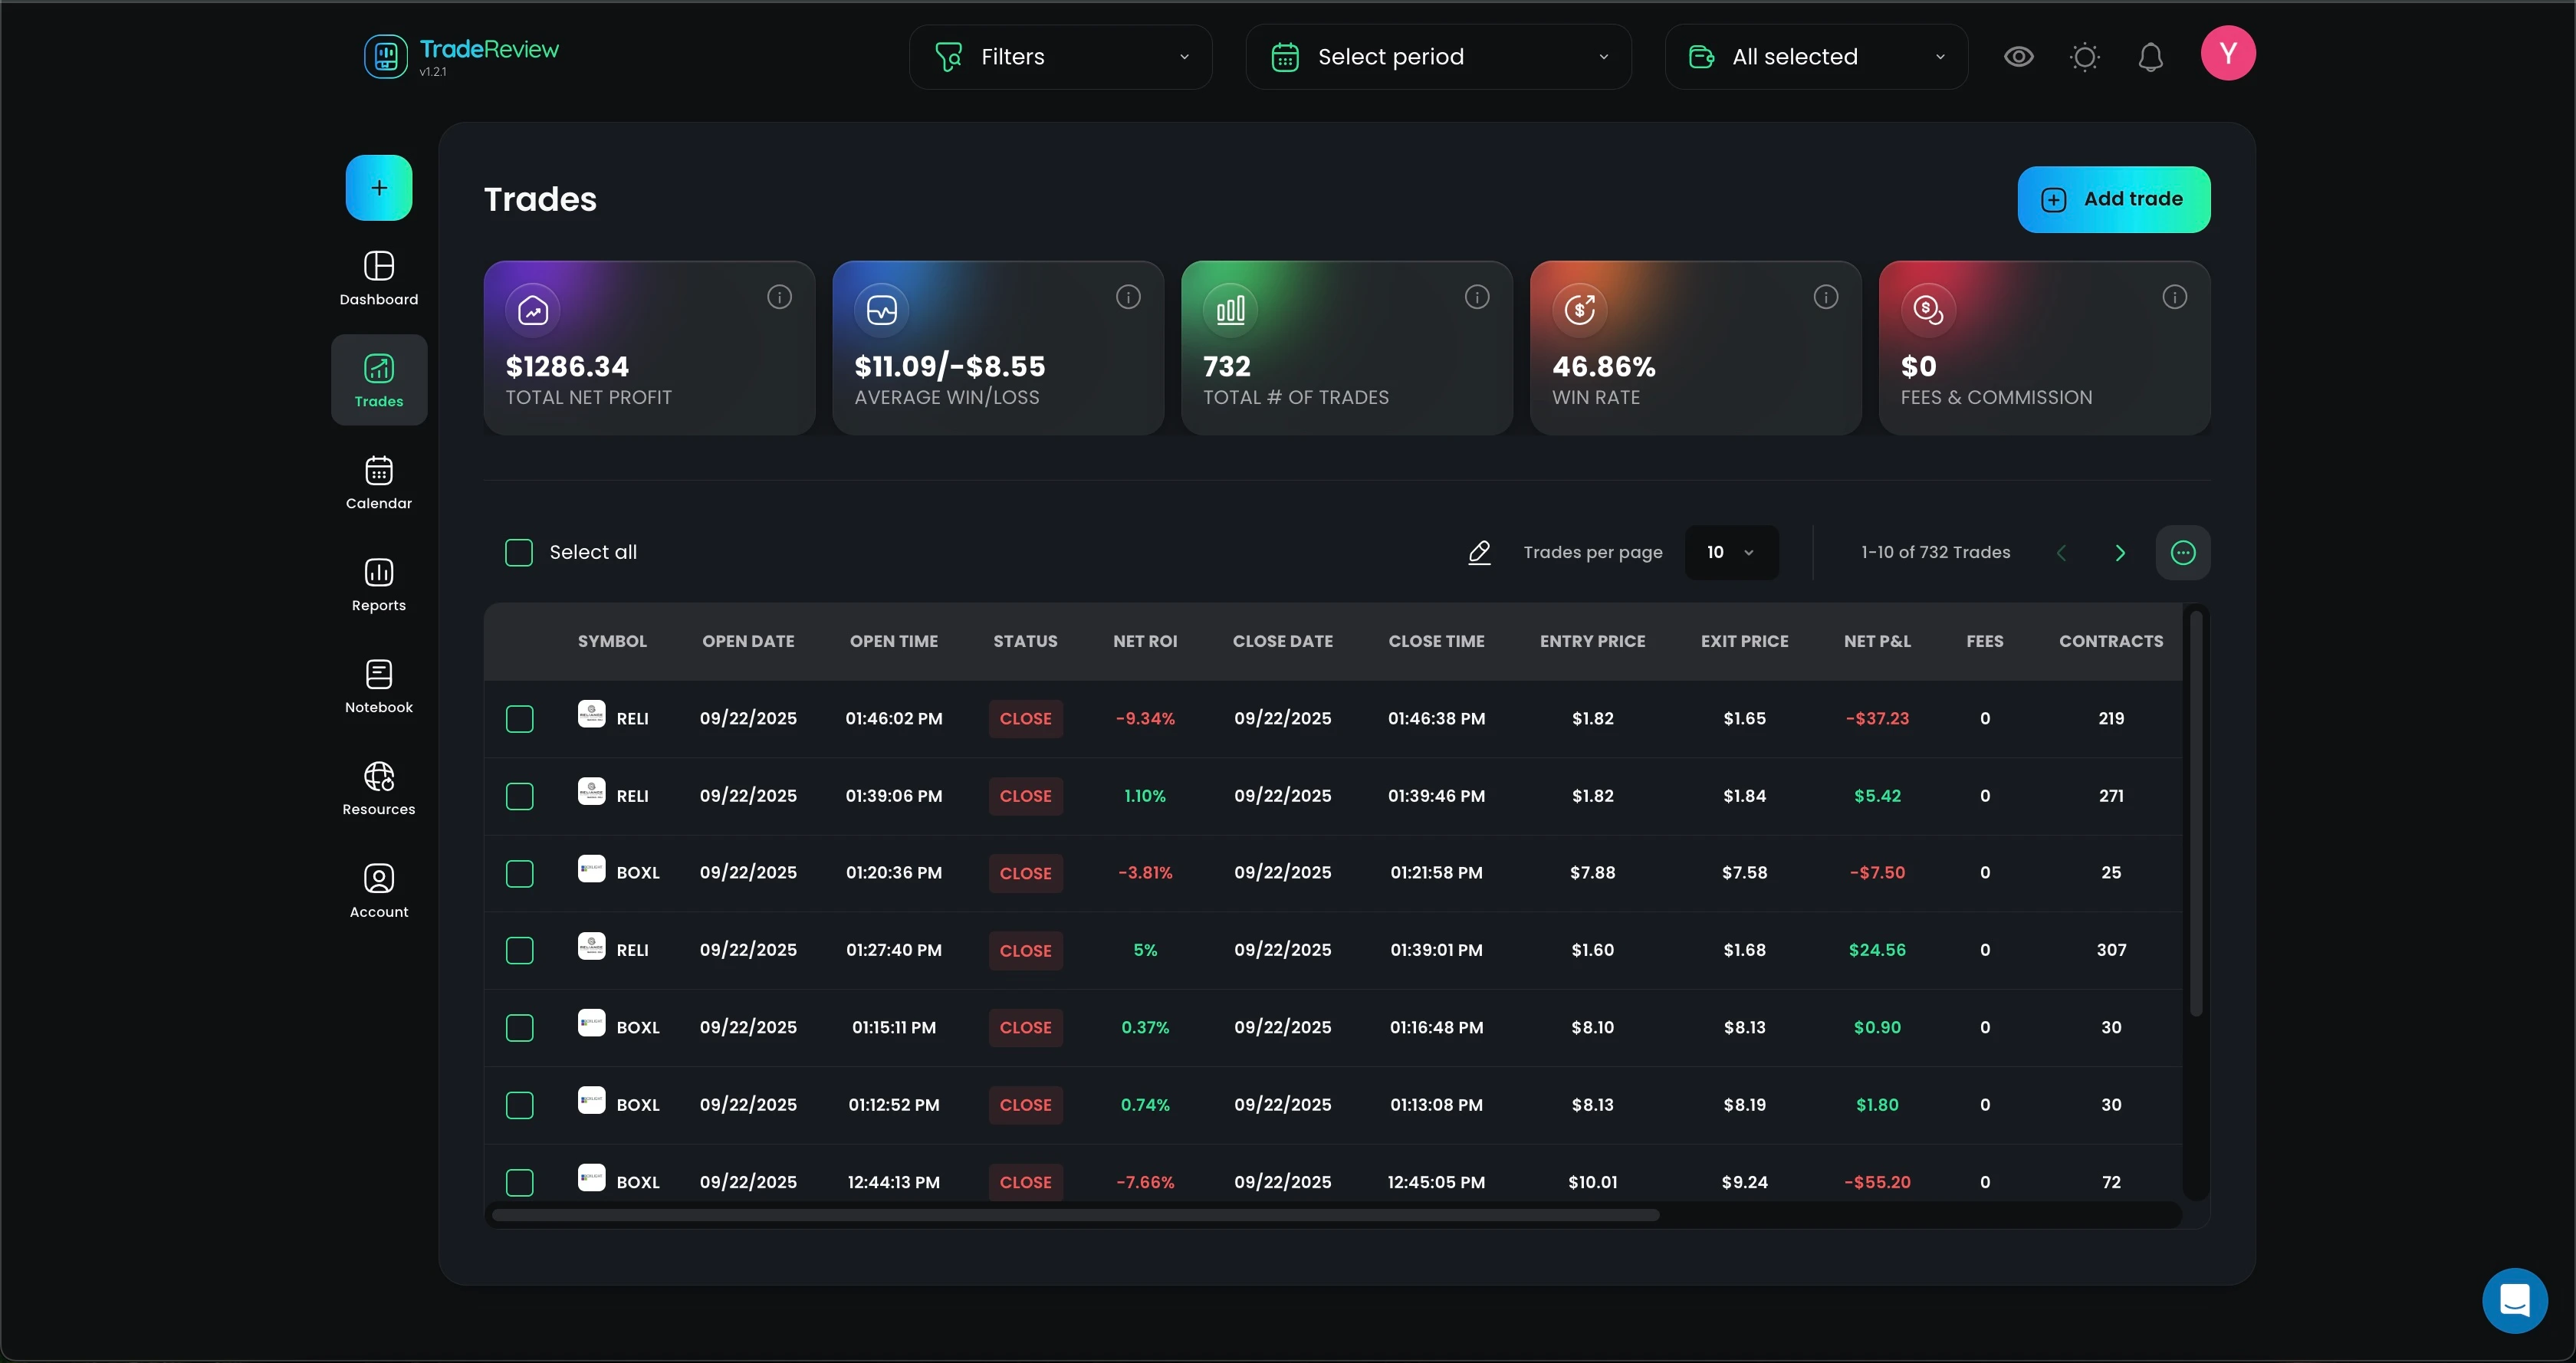The width and height of the screenshot is (2576, 1363).
Task: Navigate to Reports in the sidebar
Action: (x=379, y=584)
